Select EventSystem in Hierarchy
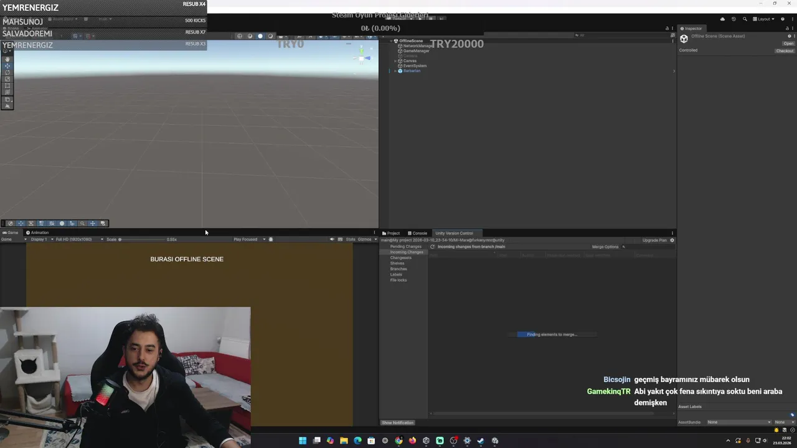 point(415,66)
